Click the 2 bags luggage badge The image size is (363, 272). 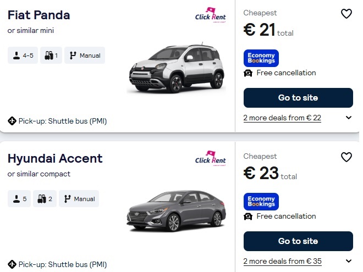coord(45,199)
